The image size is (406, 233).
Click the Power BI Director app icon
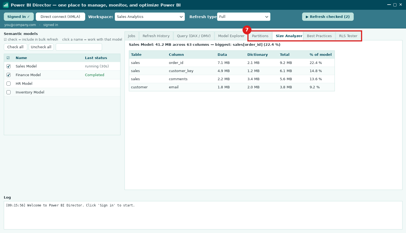point(6,5)
